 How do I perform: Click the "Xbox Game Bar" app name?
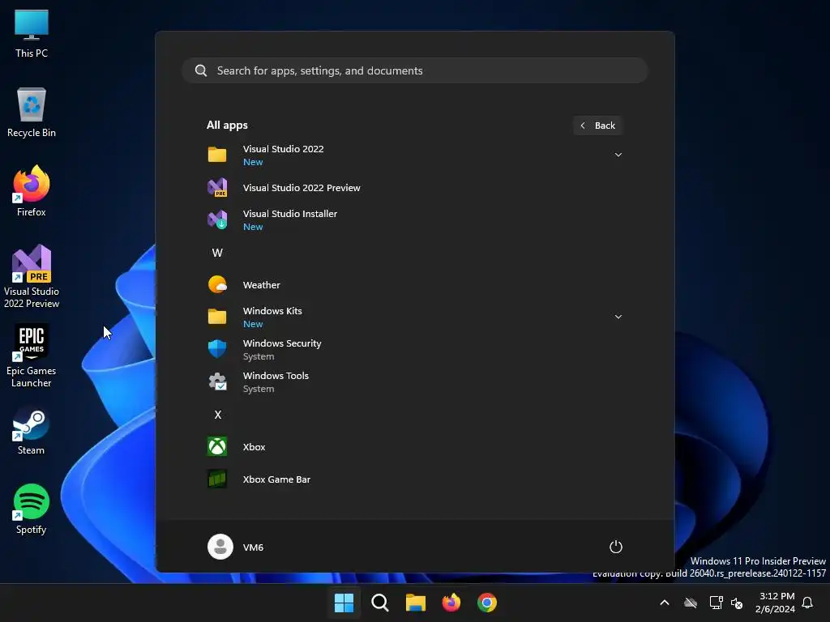(x=276, y=479)
